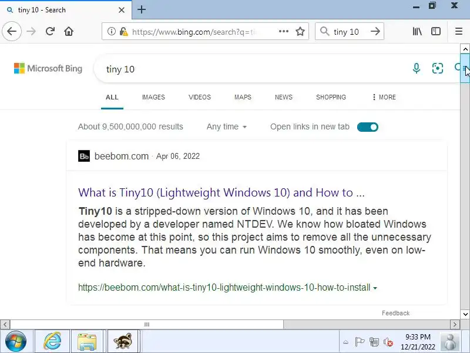470x353 pixels.
Task: Click the Apr 06, 2022 date
Action: point(178,156)
